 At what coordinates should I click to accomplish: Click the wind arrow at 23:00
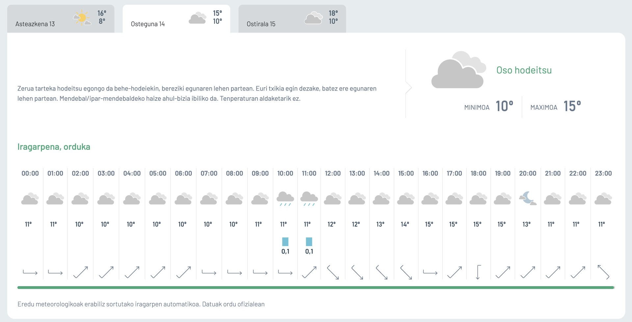coord(603,272)
